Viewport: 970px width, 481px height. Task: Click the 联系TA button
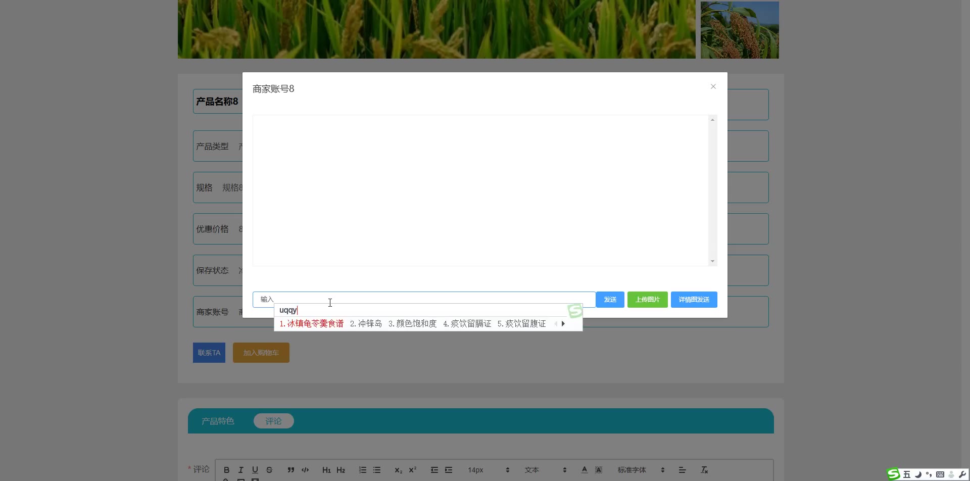(209, 353)
